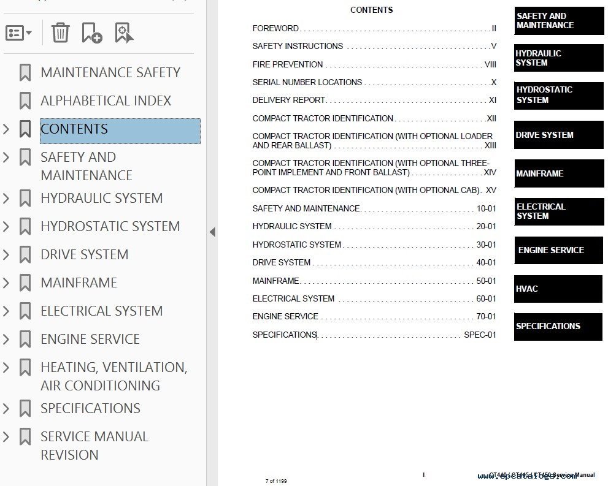The image size is (608, 486).
Task: Click the delete bookmark trash icon
Action: coord(60,32)
